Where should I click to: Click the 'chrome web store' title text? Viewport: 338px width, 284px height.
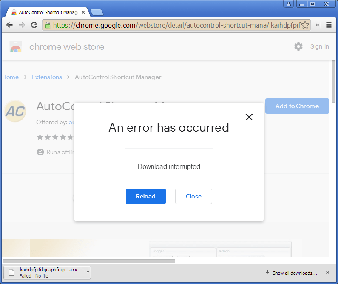click(67, 47)
